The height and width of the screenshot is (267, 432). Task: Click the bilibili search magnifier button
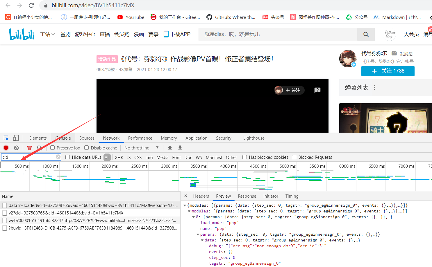366,34
